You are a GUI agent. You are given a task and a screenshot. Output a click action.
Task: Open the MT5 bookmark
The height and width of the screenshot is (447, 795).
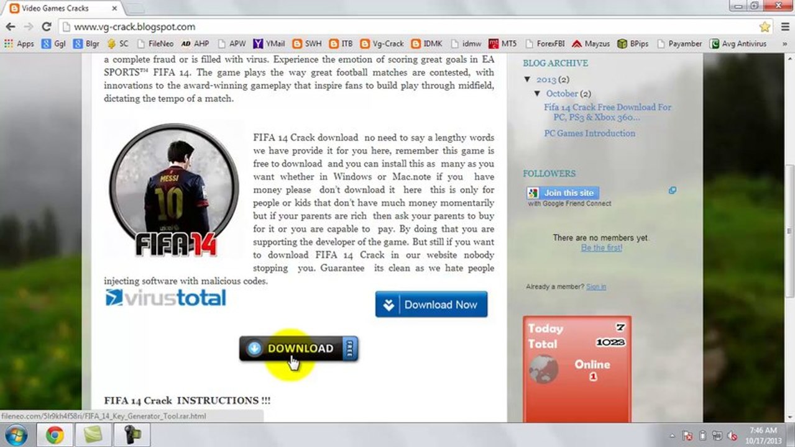tap(503, 44)
